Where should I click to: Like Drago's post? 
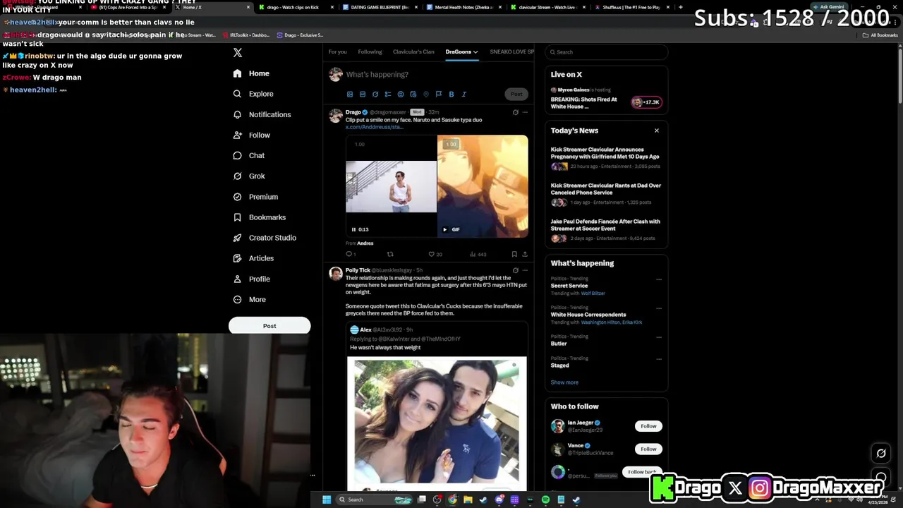[x=435, y=254]
